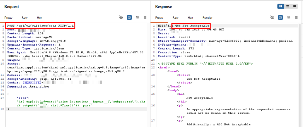This screenshot has height=127, width=303.
Task: Toggle line wrap icon in Response panel
Action: [x=280, y=17]
